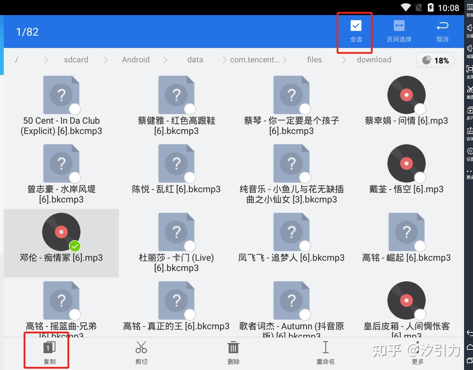Tap the no-SIM signal status icon
Viewport: 473px width, 370px height.
tap(419, 8)
